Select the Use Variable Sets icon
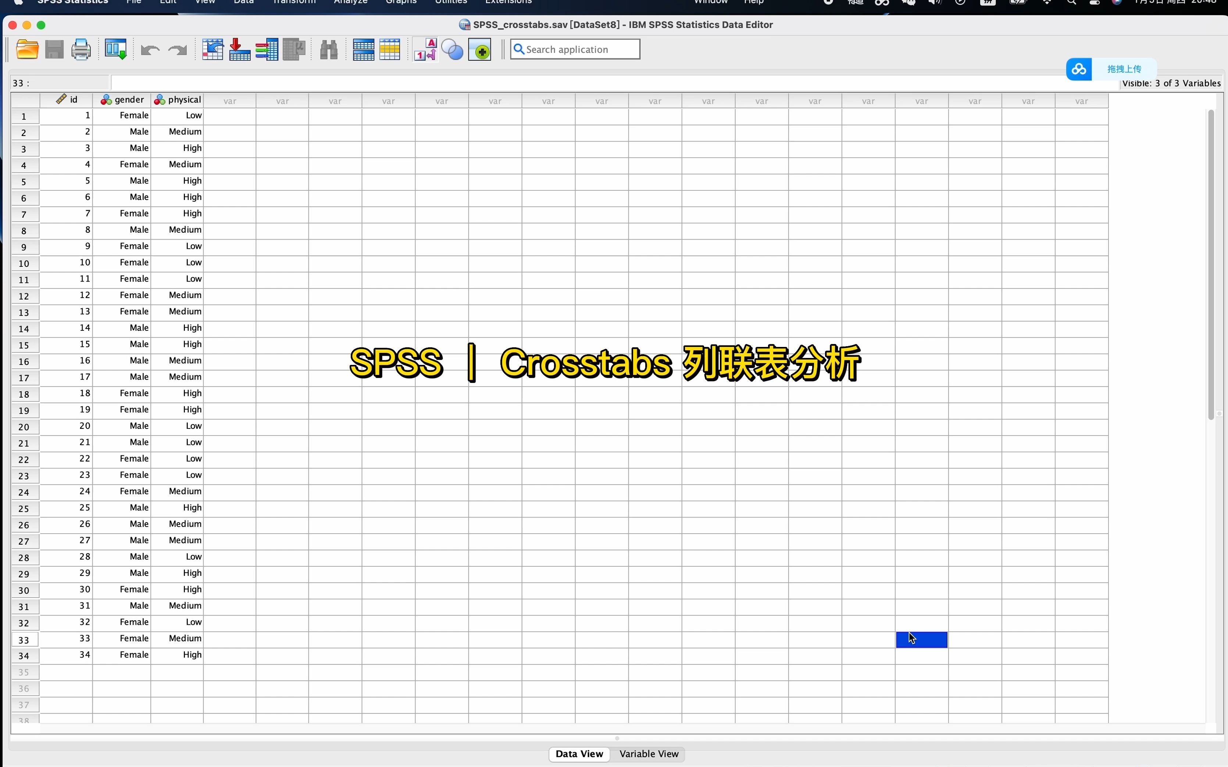The image size is (1228, 767). (452, 49)
